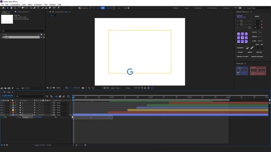Click the timeline current time display
The width and height of the screenshot is (271, 152).
pos(8,96)
